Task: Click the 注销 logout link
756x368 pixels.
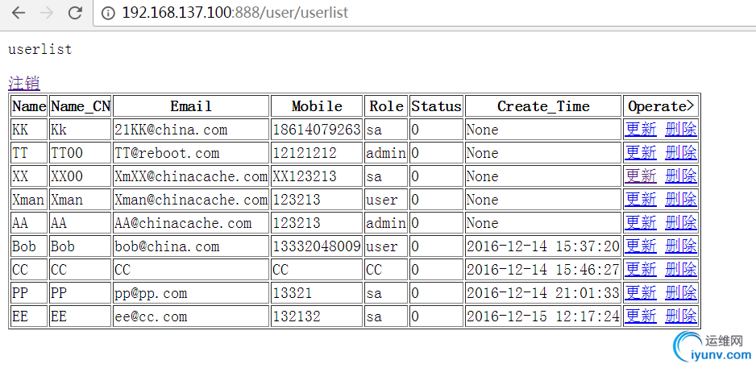Action: (x=24, y=83)
